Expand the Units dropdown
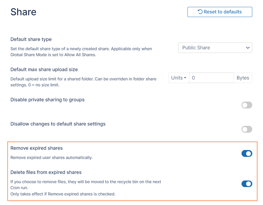 pyautogui.click(x=179, y=78)
